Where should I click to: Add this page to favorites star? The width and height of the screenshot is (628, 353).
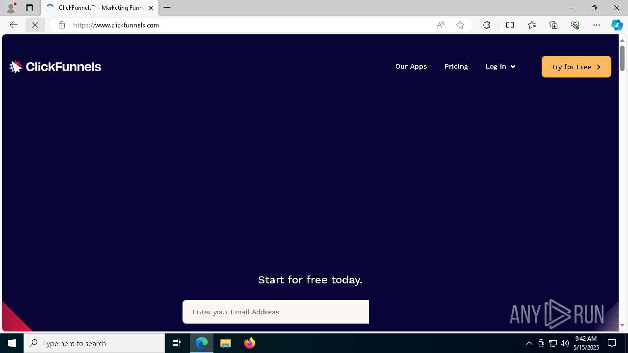pos(460,25)
